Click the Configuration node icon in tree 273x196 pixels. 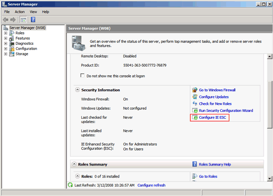pos(12,49)
